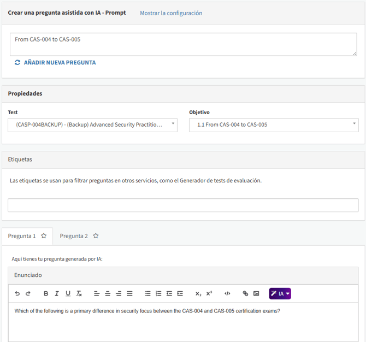
Task: Open the purple IA dropdown menu
Action: [x=280, y=293]
